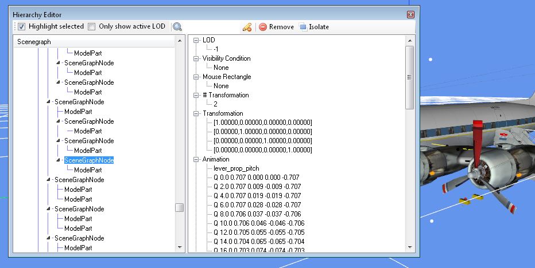Viewport: 535px width, 268px height.
Task: Click the Isolate button label
Action: (x=319, y=27)
